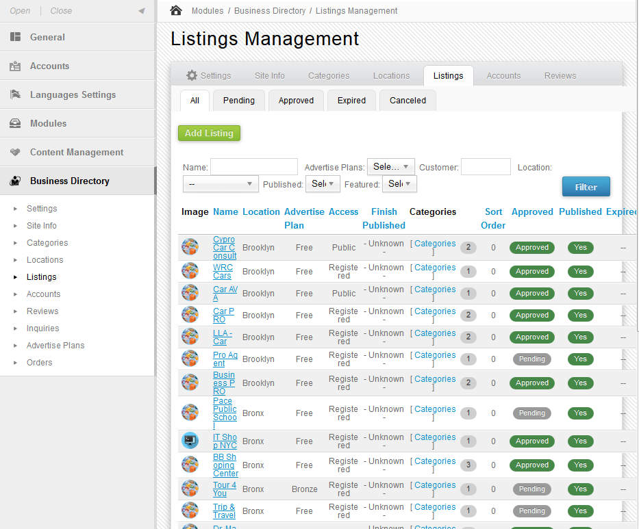The image size is (639, 529).
Task: Click the Name filter input field
Action: [254, 166]
